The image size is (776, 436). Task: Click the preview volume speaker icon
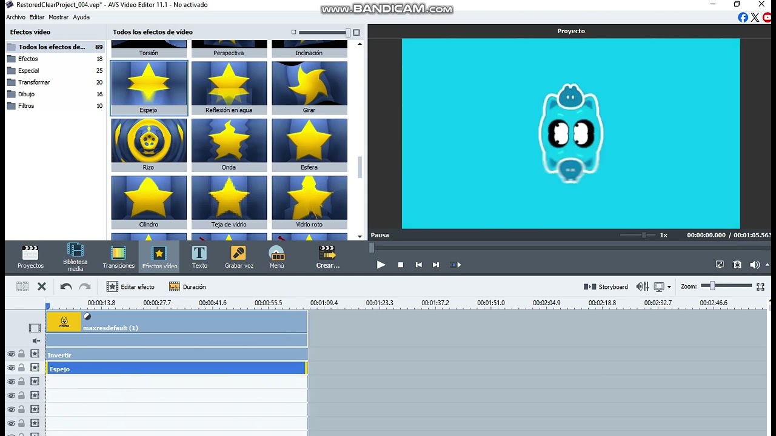tap(754, 265)
